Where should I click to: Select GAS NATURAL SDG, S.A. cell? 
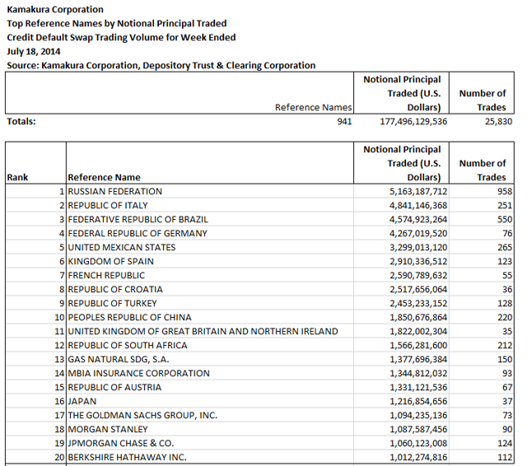coord(210,359)
